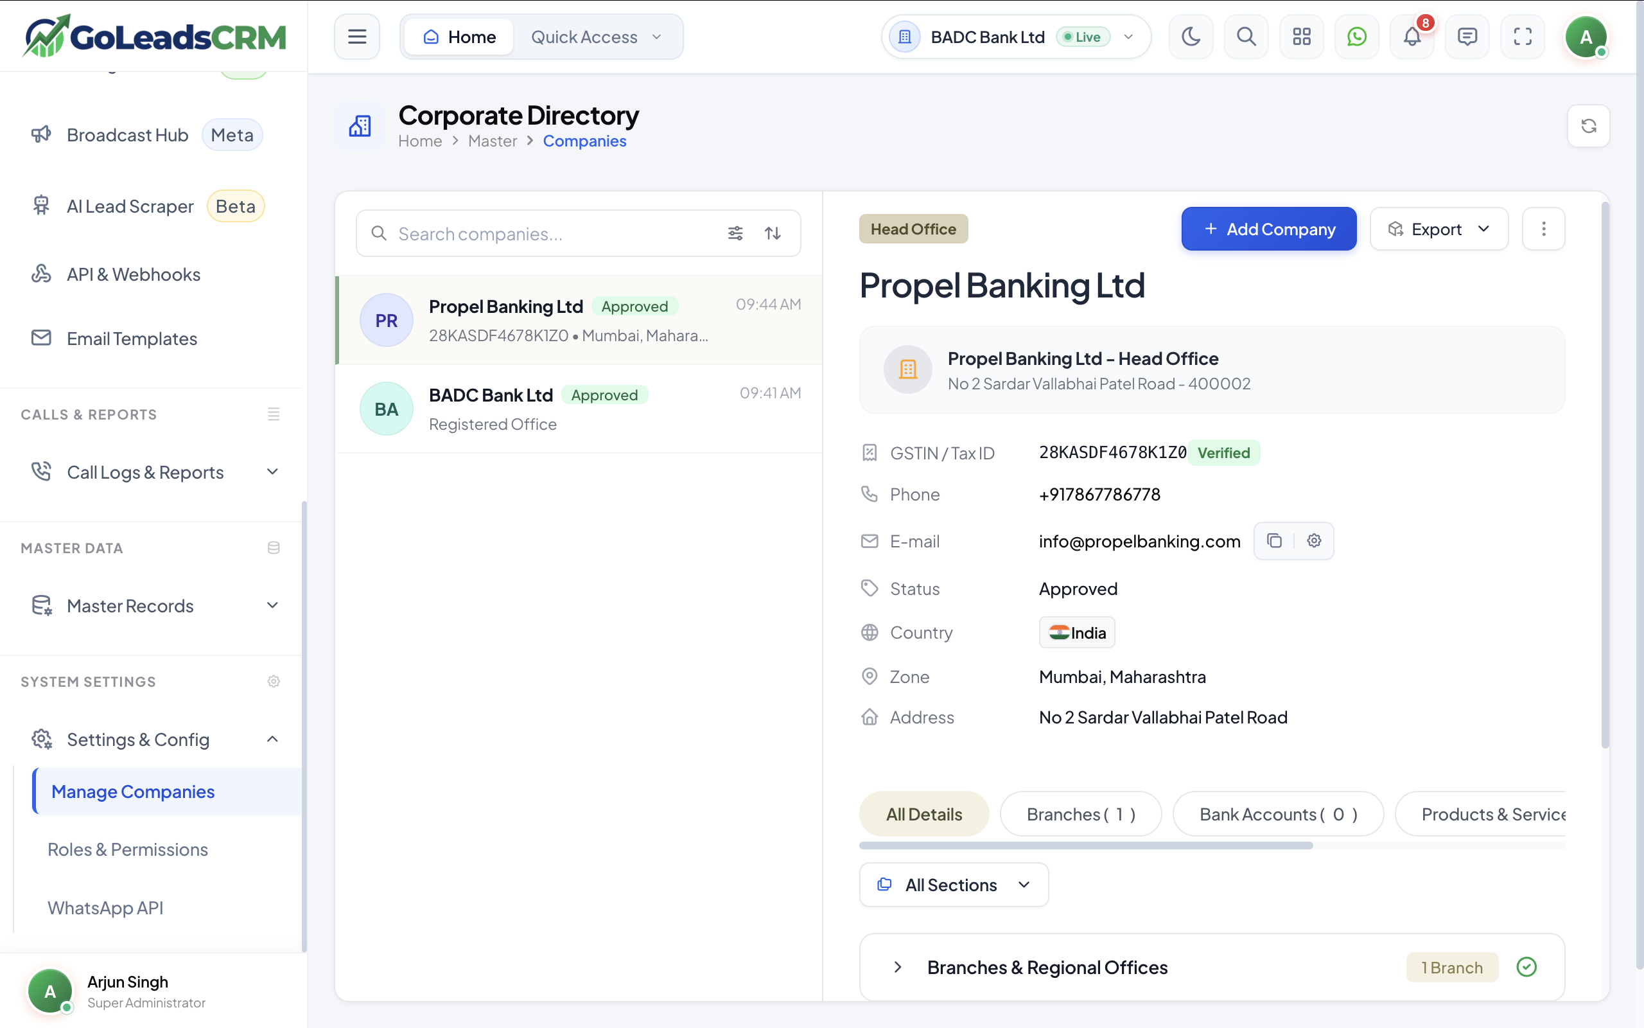
Task: Switch to Branches ( 1 ) tab
Action: tap(1080, 814)
